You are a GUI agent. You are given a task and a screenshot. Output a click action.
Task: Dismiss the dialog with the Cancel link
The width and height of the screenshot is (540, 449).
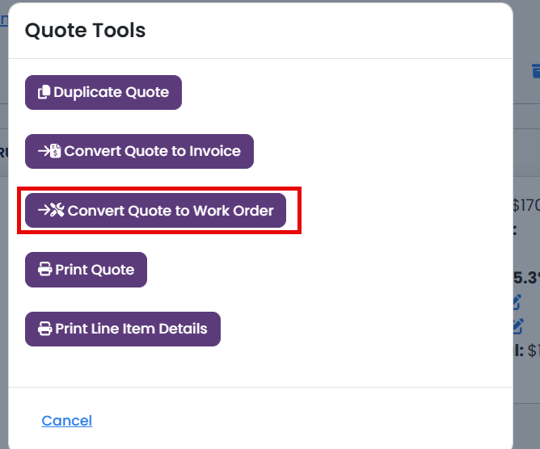[x=67, y=421]
